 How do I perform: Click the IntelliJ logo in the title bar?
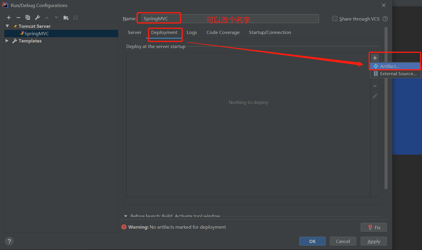(x=5, y=5)
